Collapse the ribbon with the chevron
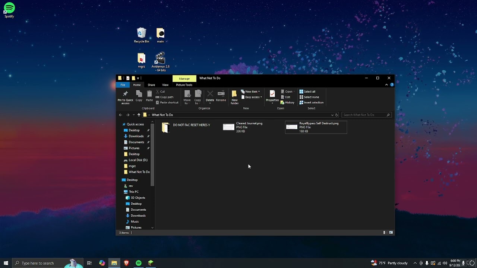 coord(386,85)
